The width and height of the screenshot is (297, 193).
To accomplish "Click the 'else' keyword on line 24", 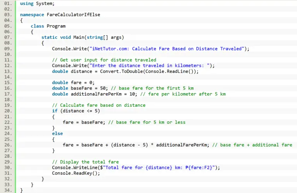I will [x=57, y=133].
